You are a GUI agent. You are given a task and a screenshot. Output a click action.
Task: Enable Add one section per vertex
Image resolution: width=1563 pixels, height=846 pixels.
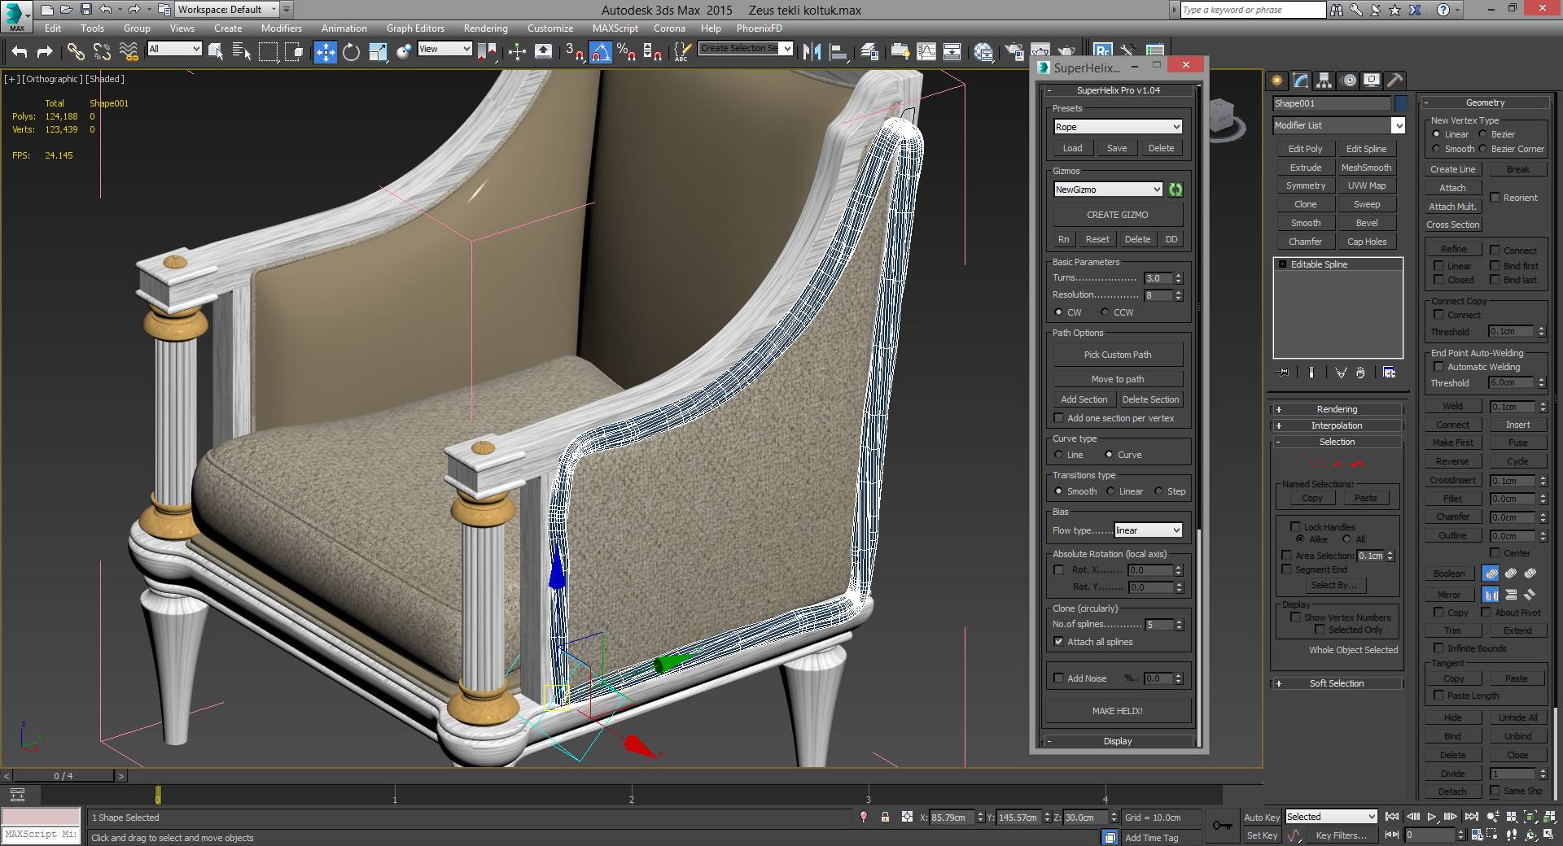click(1058, 418)
